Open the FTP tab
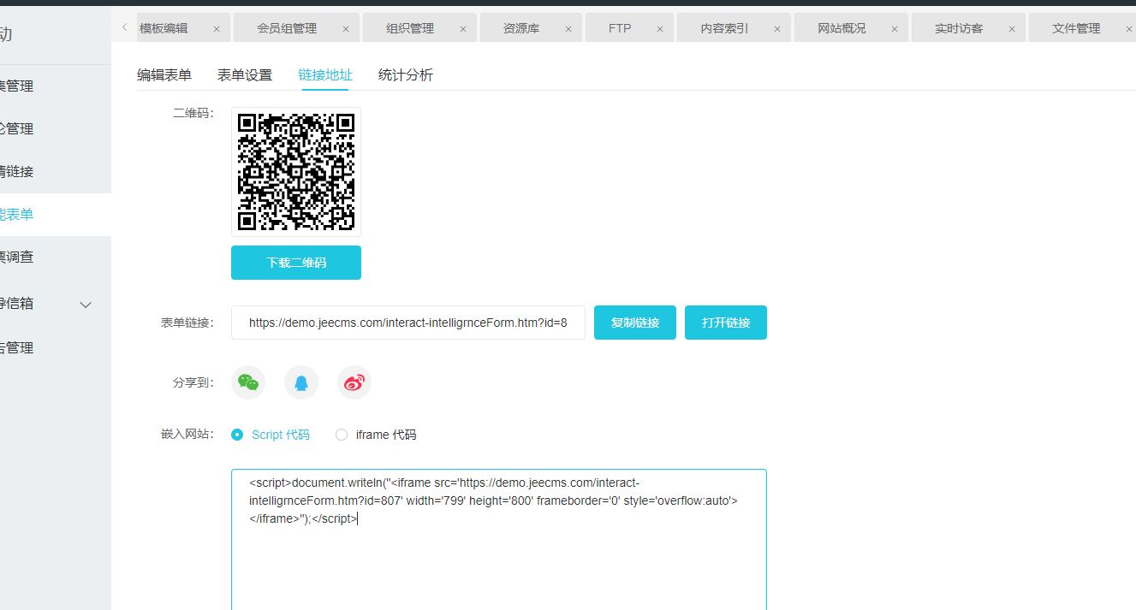Image resolution: width=1136 pixels, height=610 pixels. click(620, 28)
